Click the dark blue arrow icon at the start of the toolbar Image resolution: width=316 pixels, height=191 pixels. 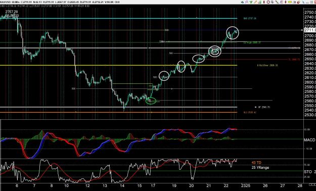(x=243, y=2)
